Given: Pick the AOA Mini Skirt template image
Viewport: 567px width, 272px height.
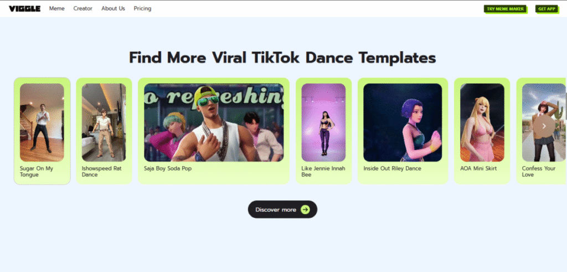Looking at the screenshot, I should [482, 122].
